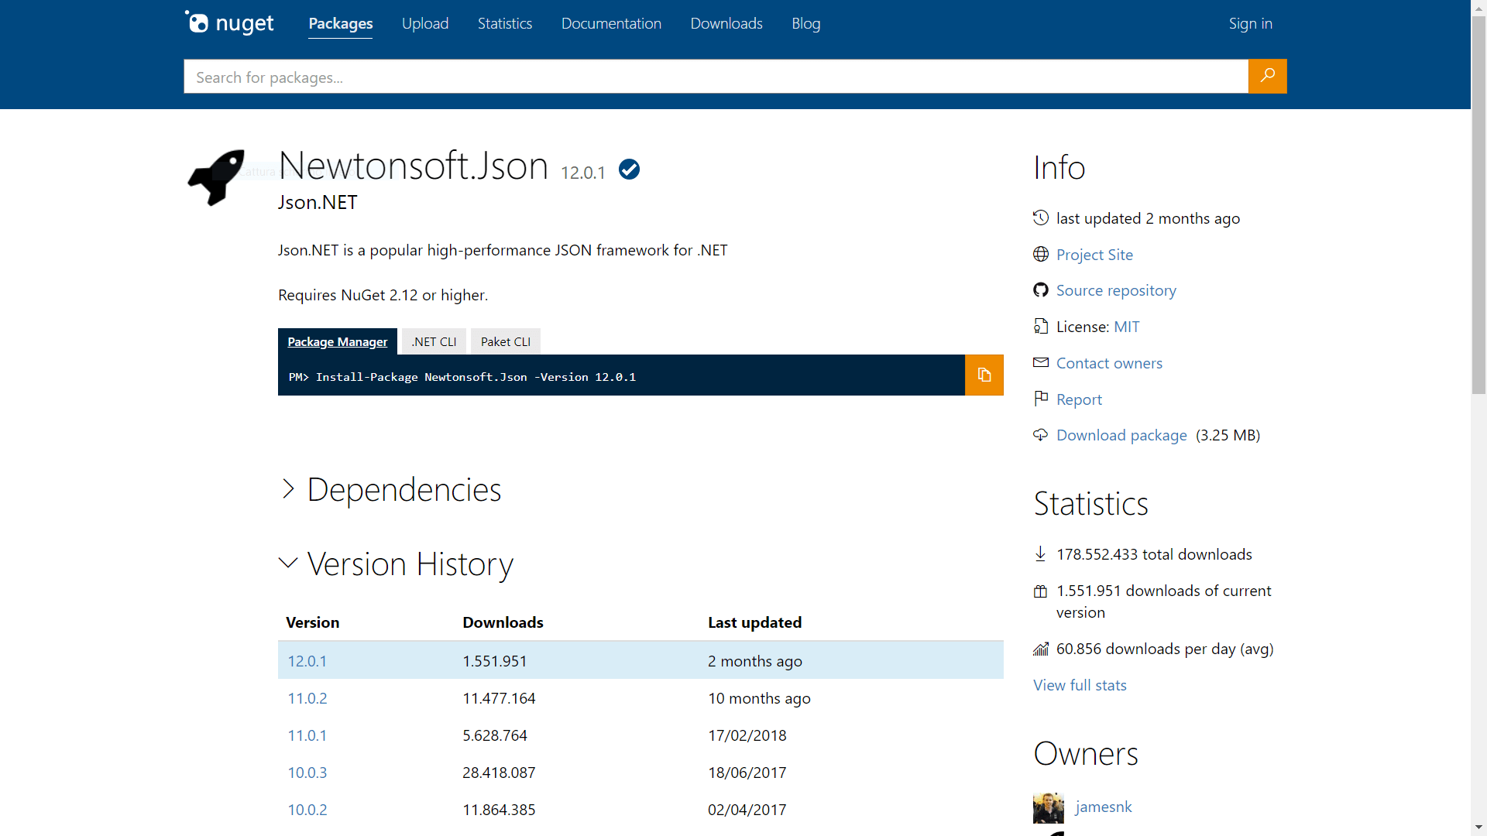
Task: Copy the install command to clipboard
Action: click(983, 375)
